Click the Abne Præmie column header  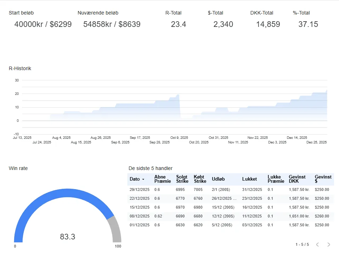(x=162, y=179)
